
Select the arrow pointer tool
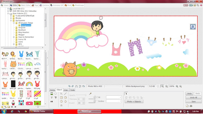(126, 93)
